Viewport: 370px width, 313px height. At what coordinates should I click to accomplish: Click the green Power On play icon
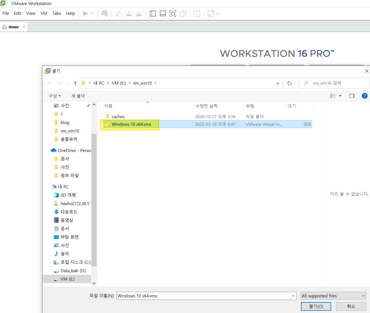[86, 13]
